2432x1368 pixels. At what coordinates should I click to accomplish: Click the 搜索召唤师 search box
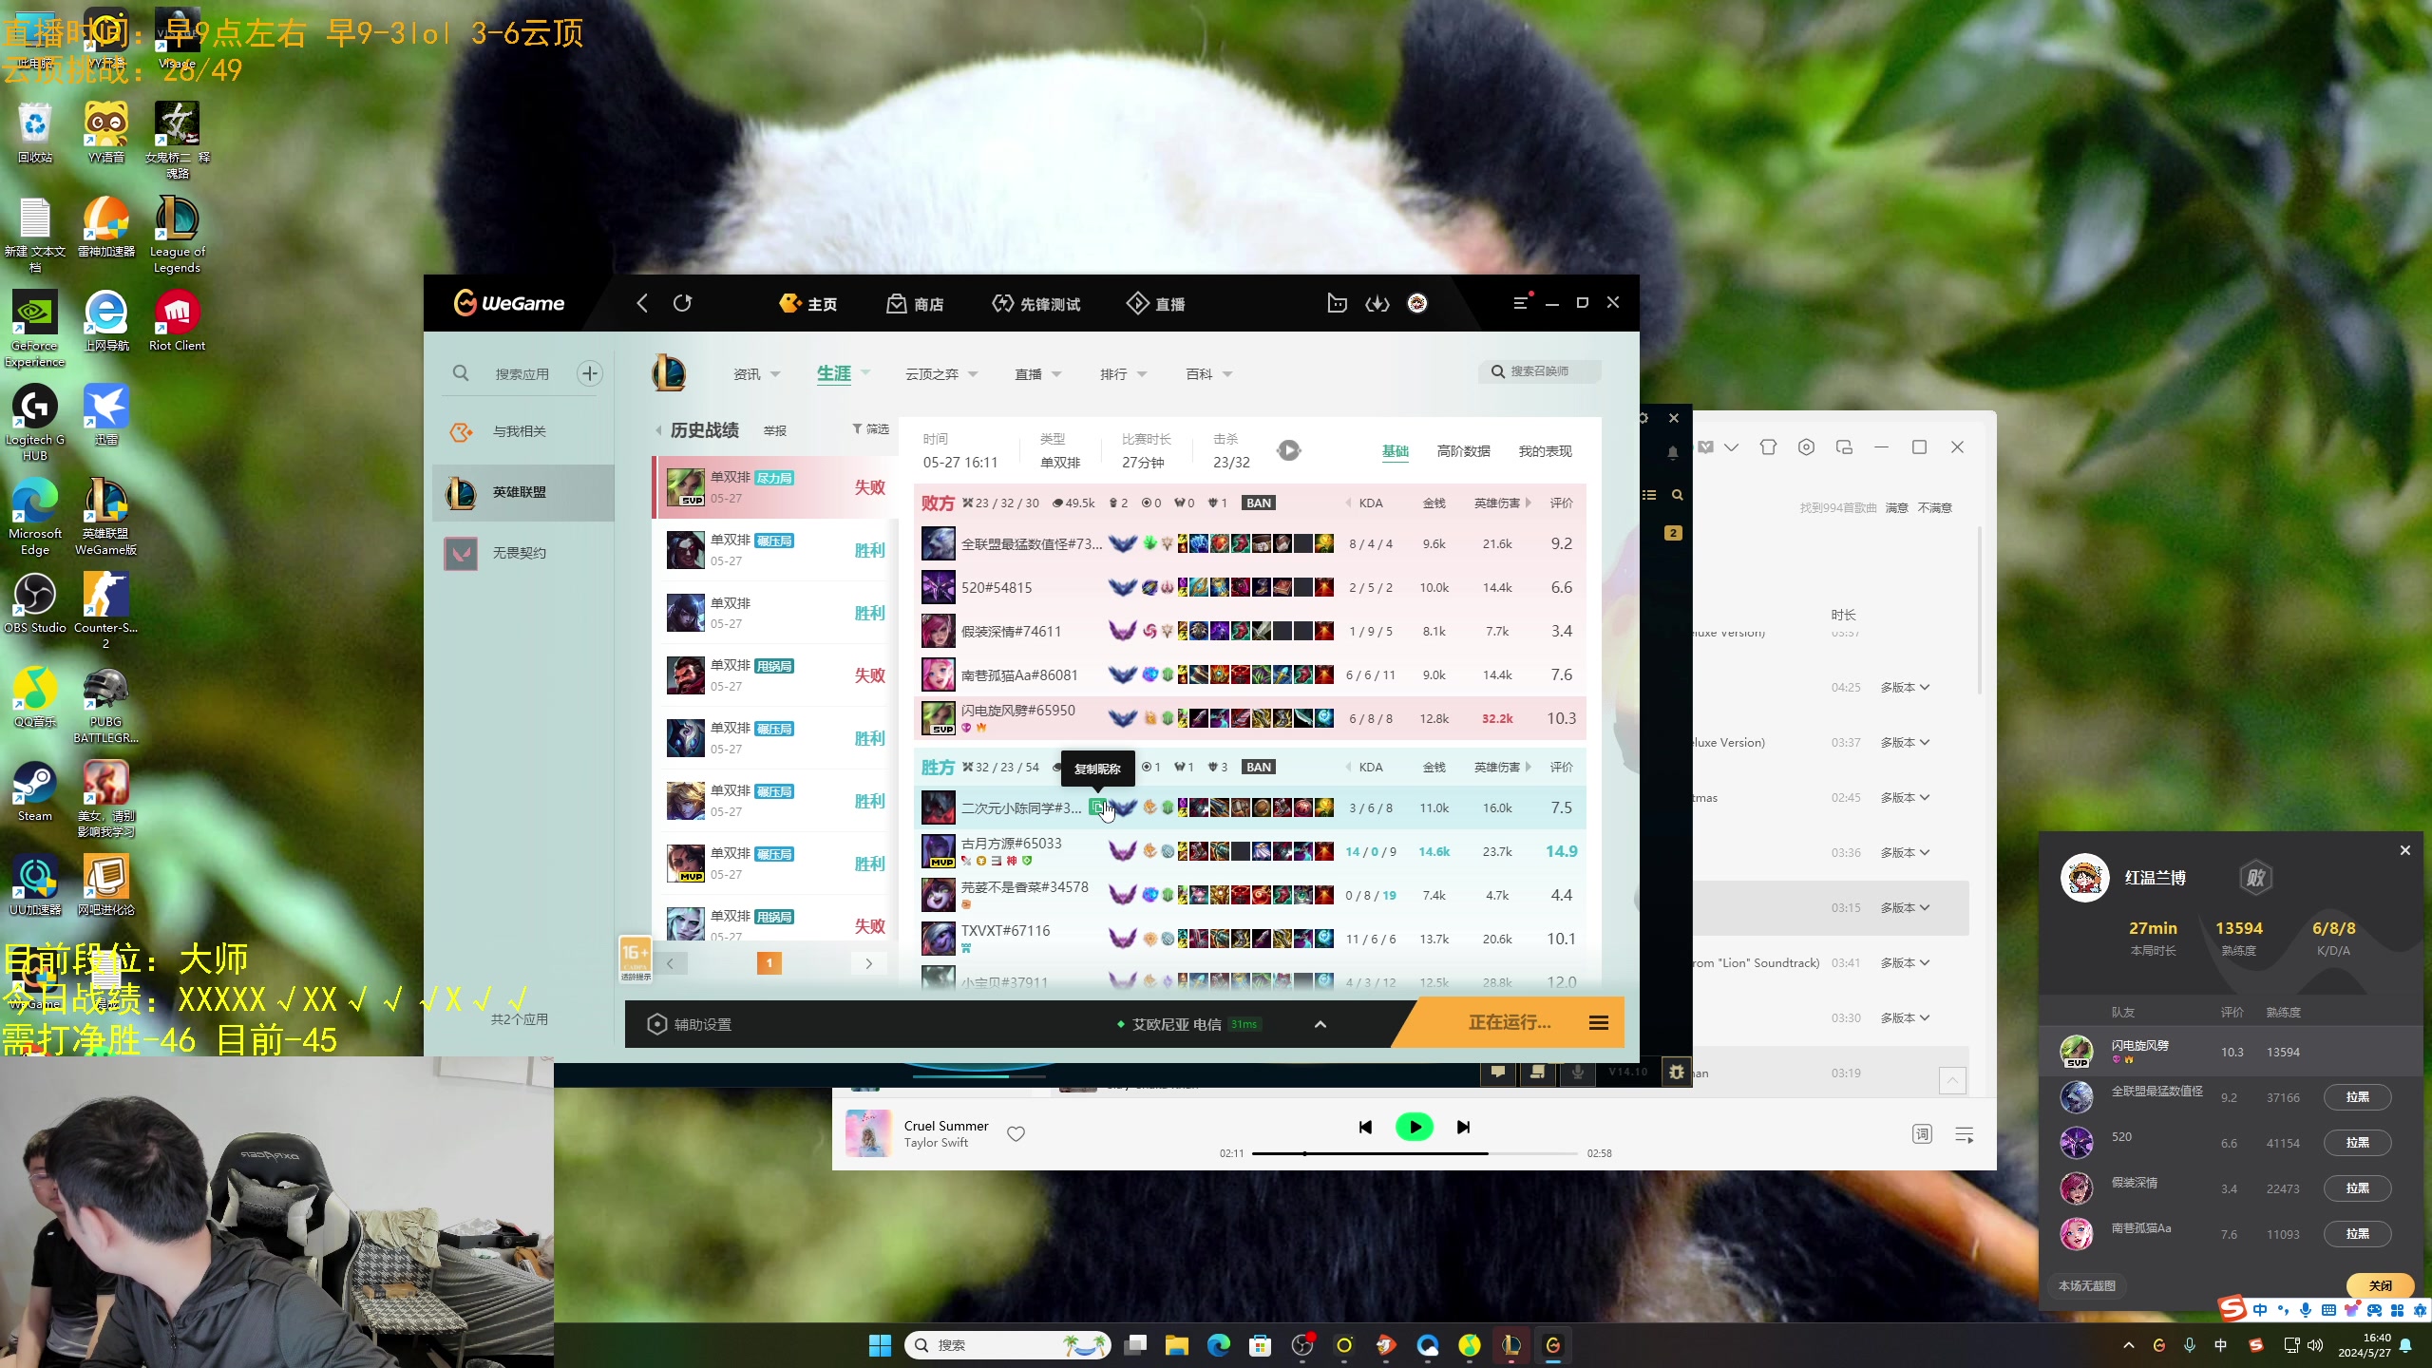point(1541,371)
